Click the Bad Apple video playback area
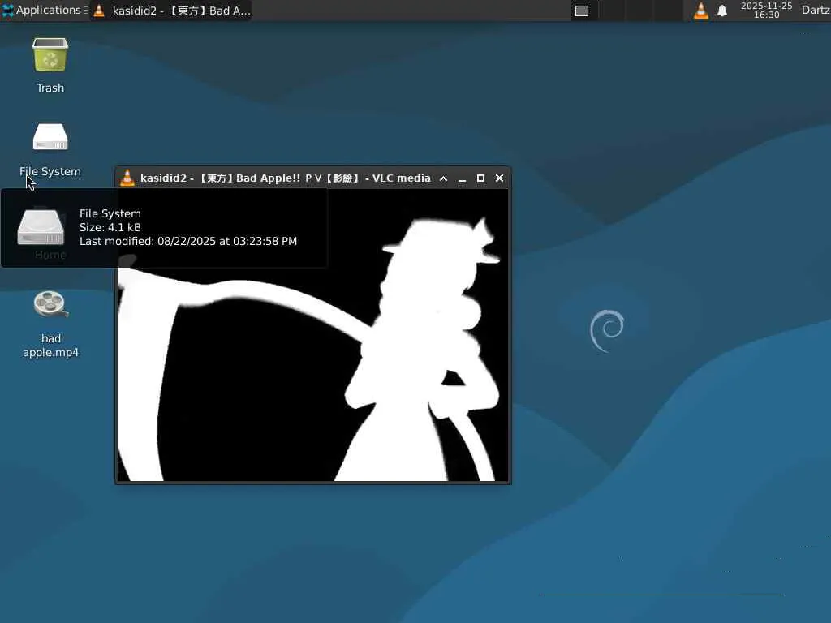 coord(312,335)
